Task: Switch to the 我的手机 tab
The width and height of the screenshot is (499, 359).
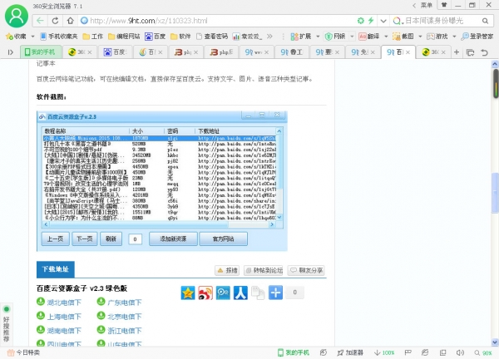Action: click(40, 52)
